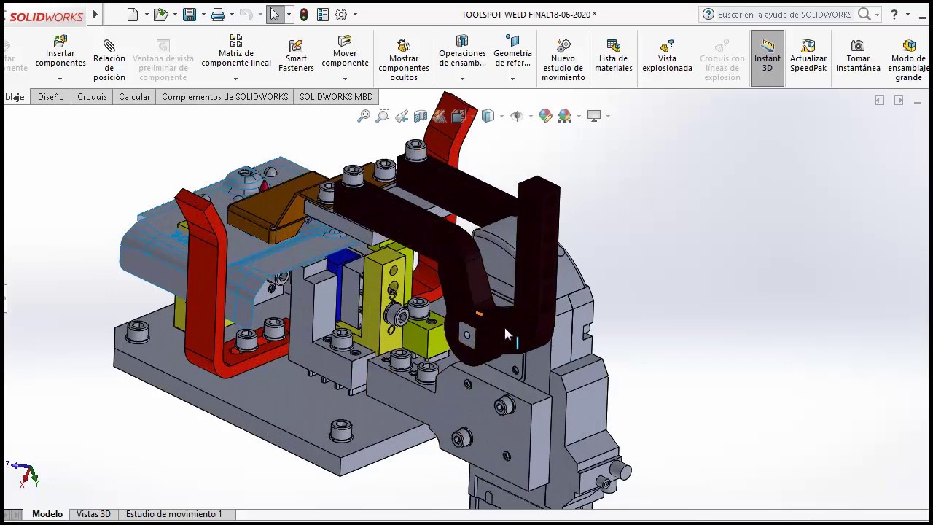
Task: Click Mostrar componentes ocultos
Action: coord(404,60)
